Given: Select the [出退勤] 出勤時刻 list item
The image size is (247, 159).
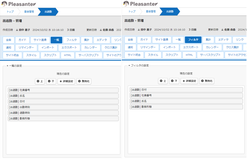Looking at the screenshot, I should (x=63, y=107).
